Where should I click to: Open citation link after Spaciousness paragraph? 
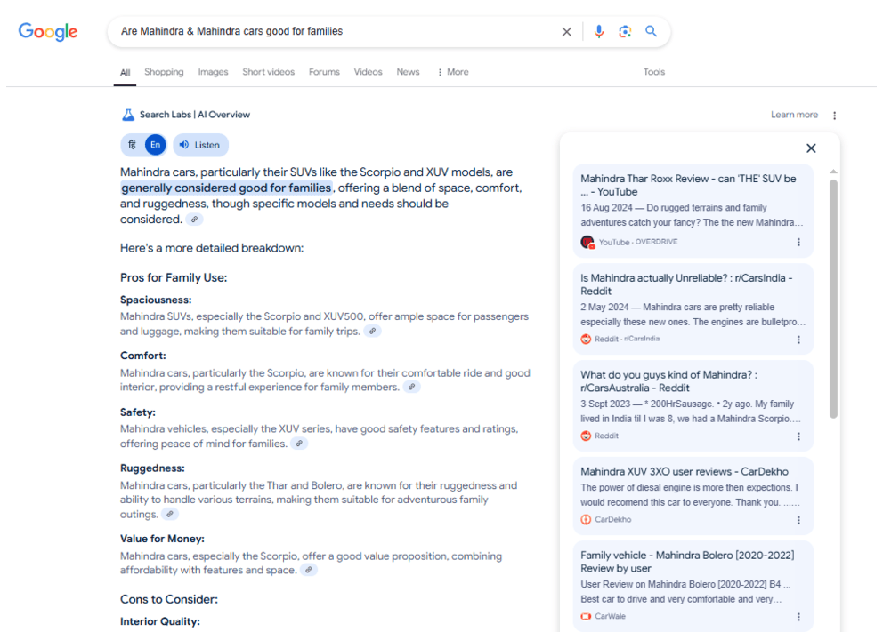[x=373, y=332]
